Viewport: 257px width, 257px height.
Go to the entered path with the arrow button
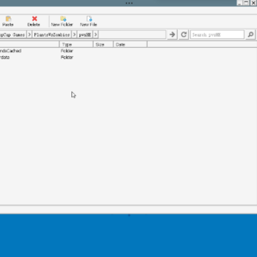point(172,35)
